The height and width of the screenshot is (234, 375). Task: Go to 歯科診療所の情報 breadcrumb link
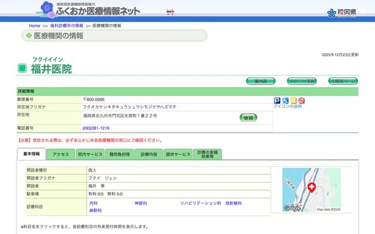(66, 26)
